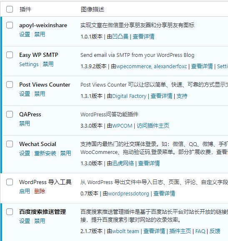Click the 反馈 feedback link
The image size is (228, 241).
(215, 231)
